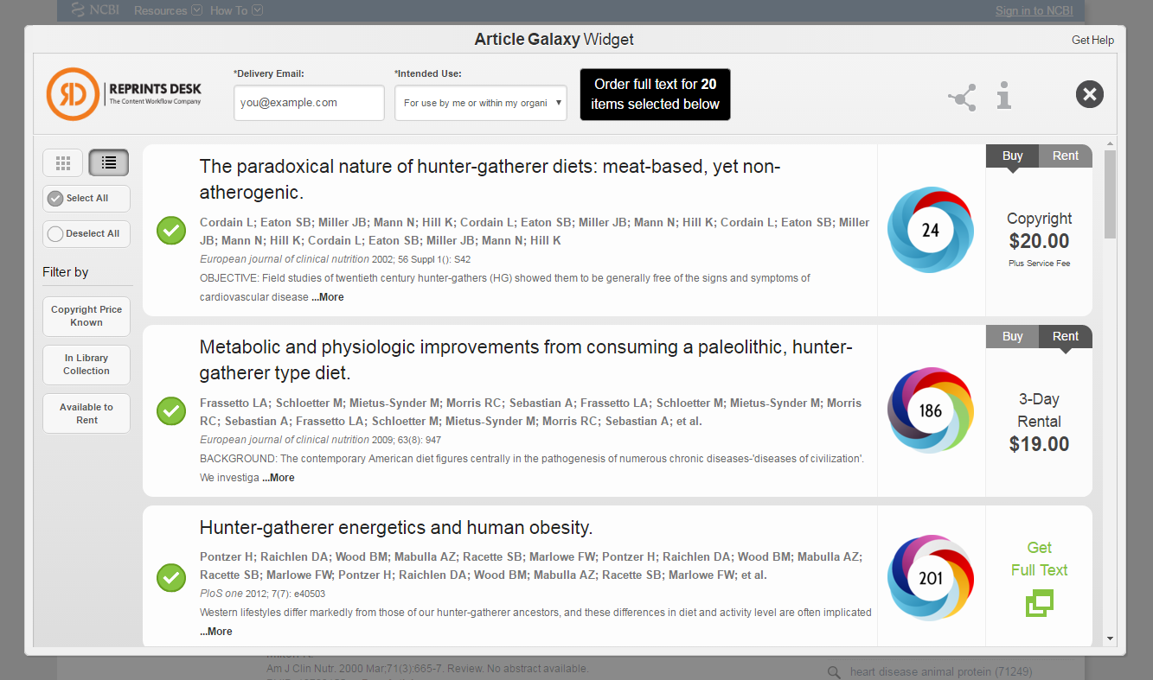Deselect the hunter-gatherer diets article checkmark

point(170,231)
